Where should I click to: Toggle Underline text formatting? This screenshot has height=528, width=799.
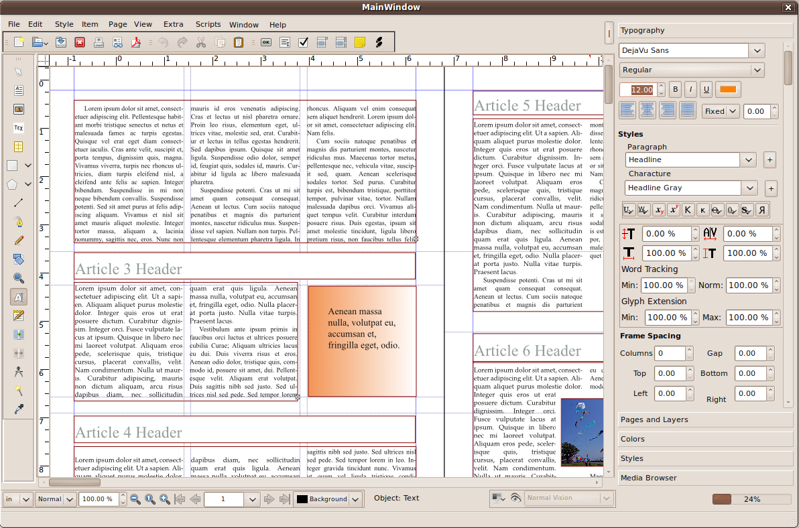coord(706,89)
